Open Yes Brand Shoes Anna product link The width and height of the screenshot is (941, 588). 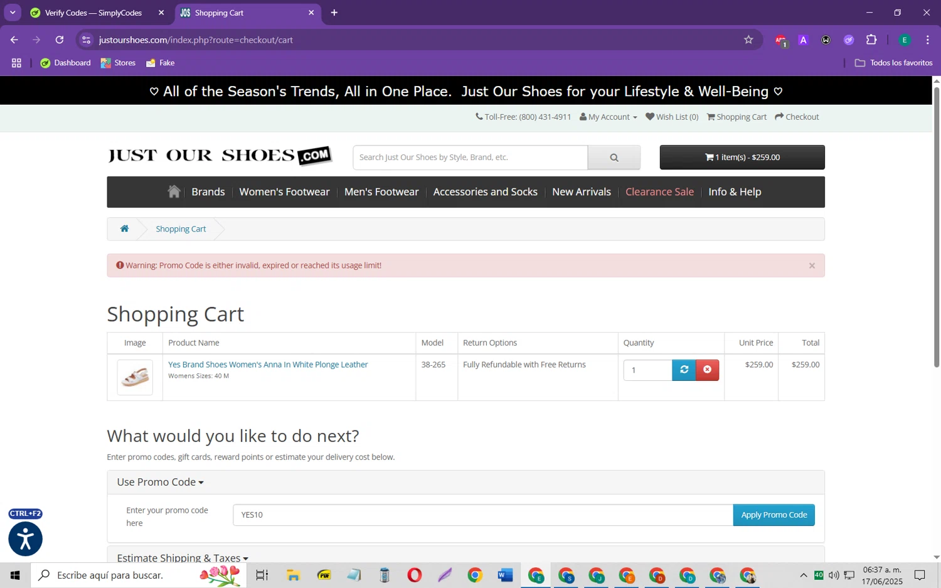268,365
